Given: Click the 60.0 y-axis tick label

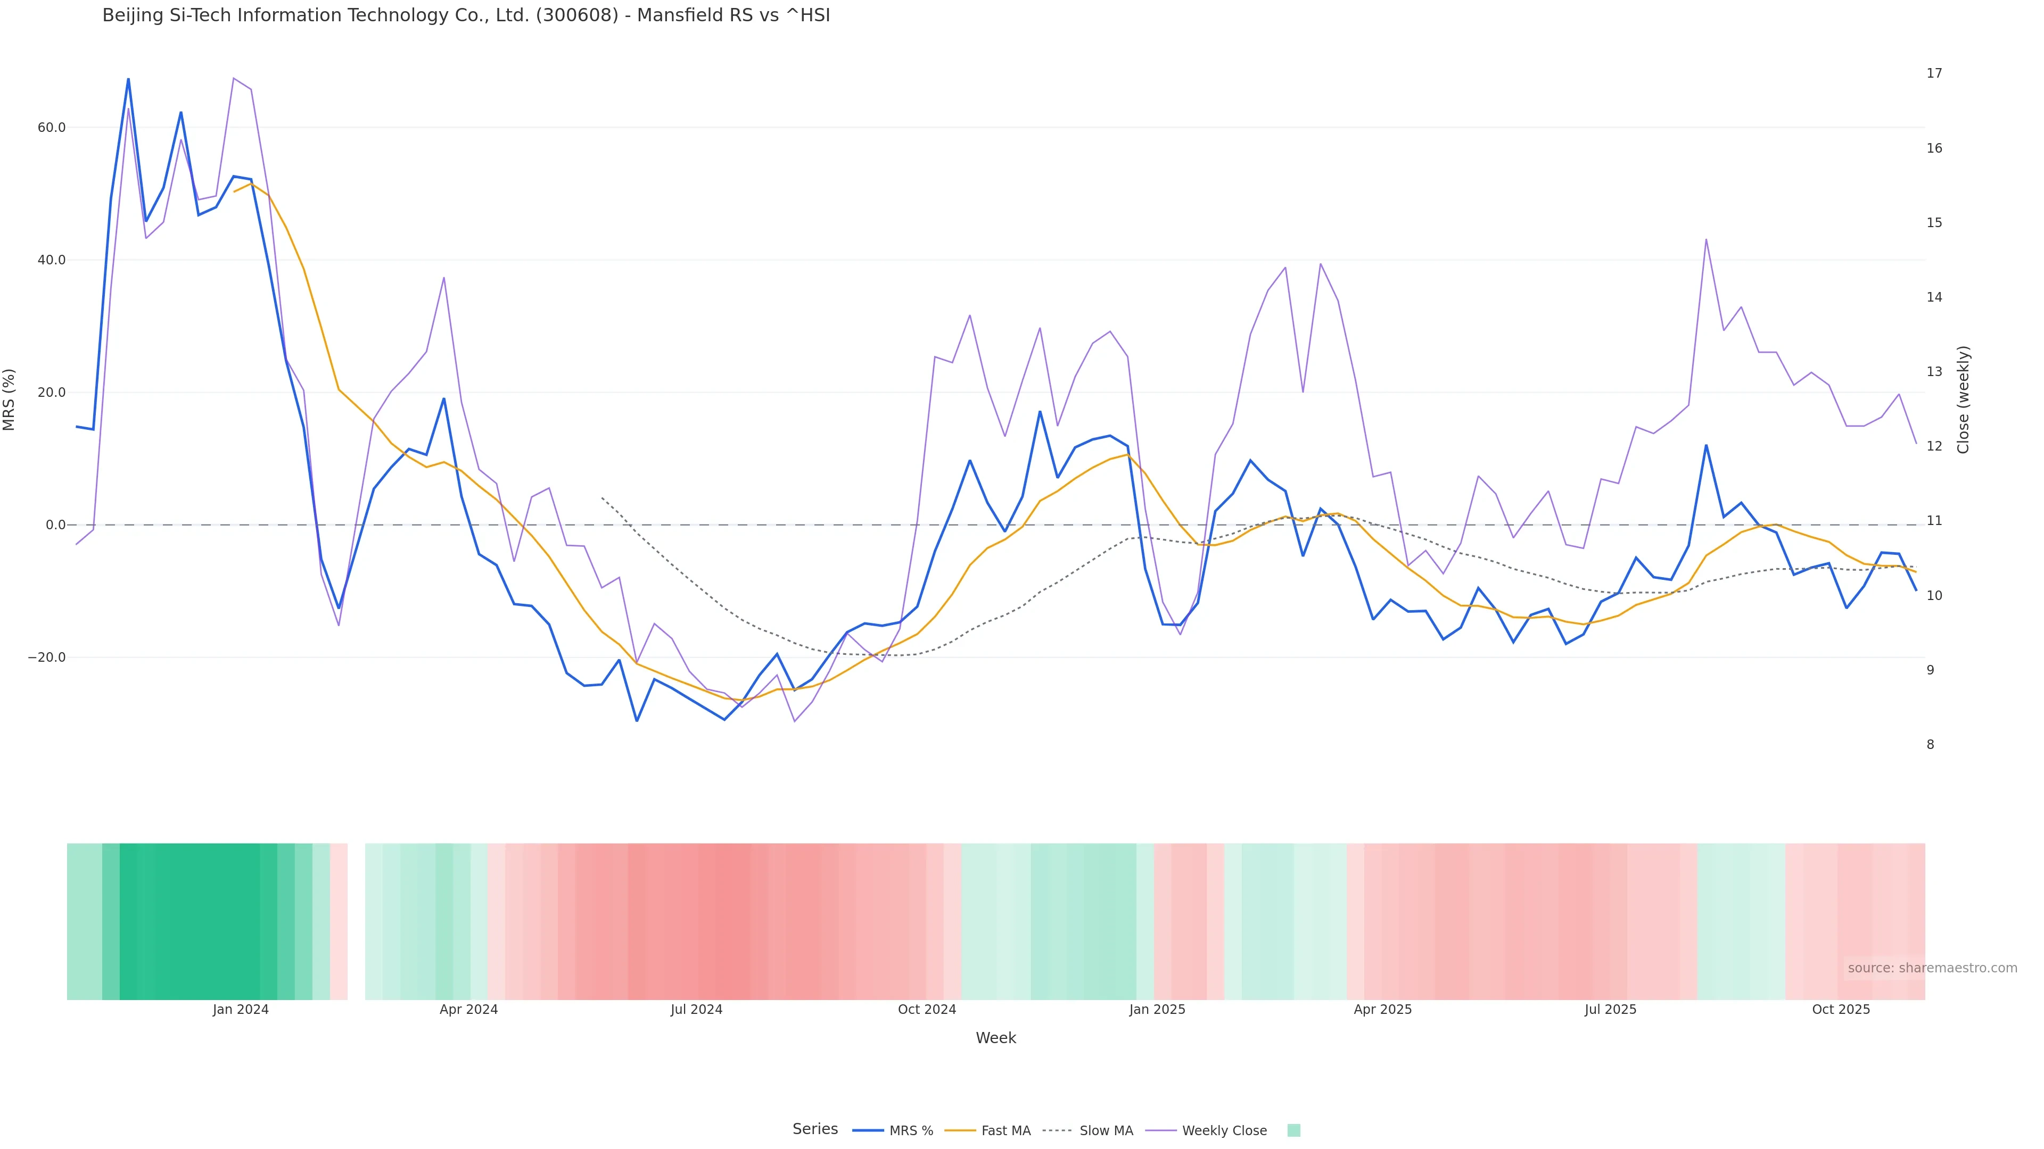Looking at the screenshot, I should click(x=51, y=128).
